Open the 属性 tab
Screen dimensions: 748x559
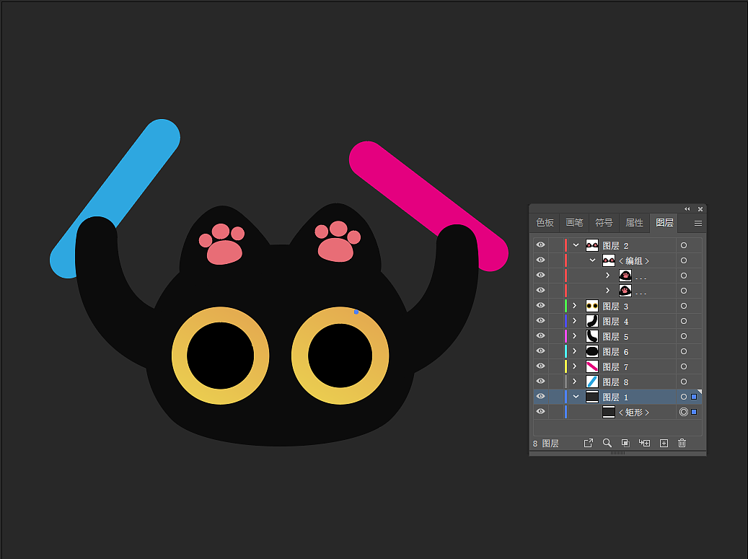(x=635, y=223)
